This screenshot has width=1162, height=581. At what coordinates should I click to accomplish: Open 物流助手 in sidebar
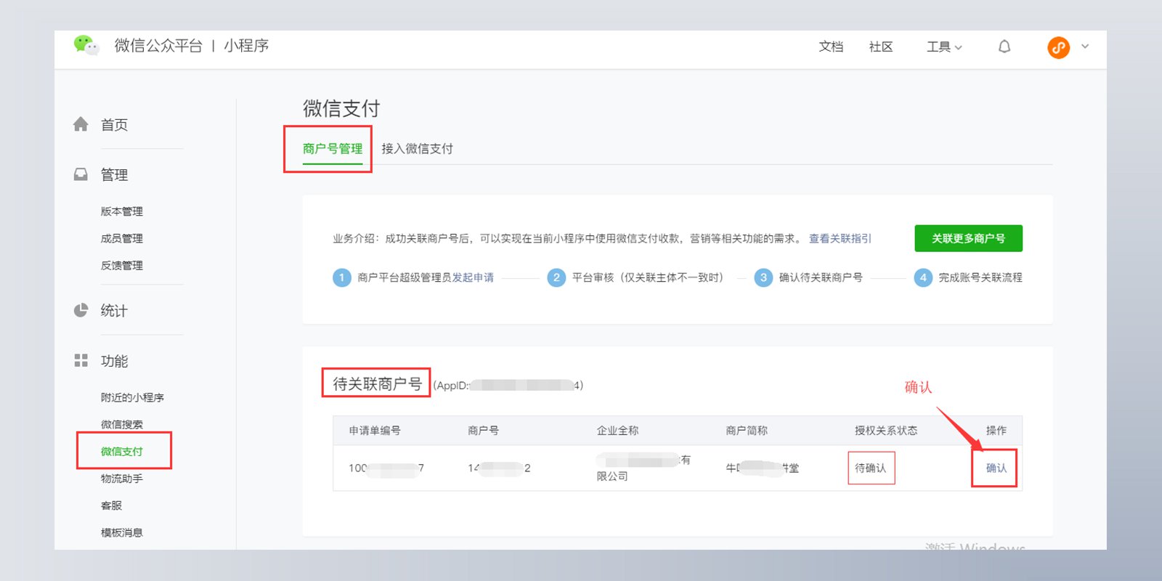point(121,479)
